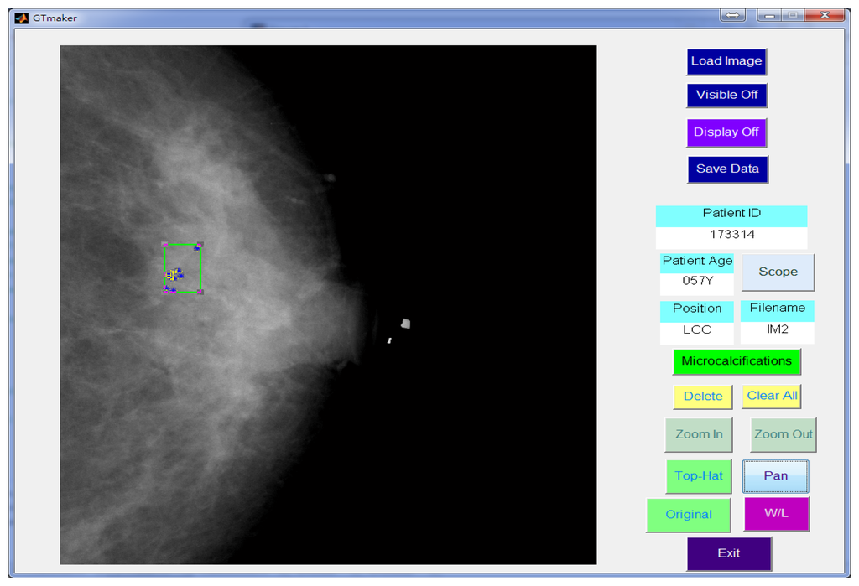Open the Scope button

pyautogui.click(x=778, y=272)
